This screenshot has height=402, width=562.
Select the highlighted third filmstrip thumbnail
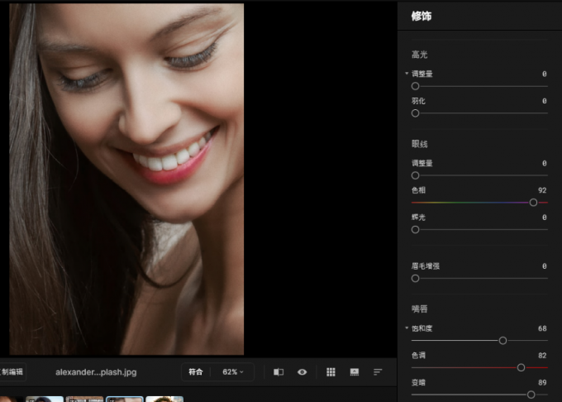coord(124,399)
